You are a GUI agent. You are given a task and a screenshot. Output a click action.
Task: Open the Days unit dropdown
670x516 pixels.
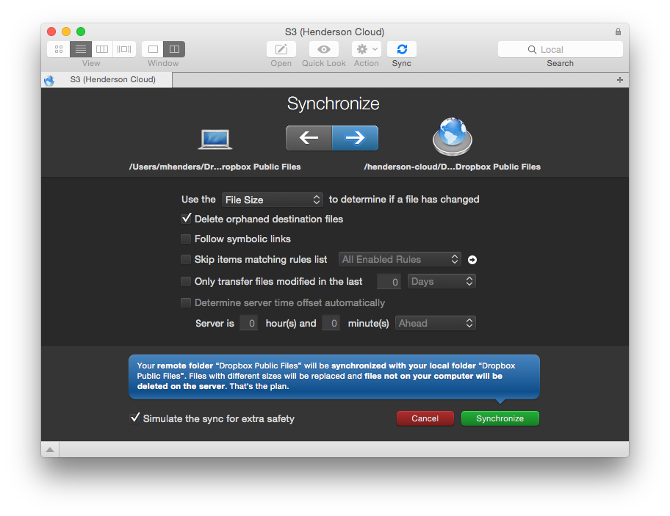click(x=442, y=281)
